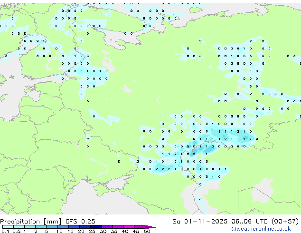The width and height of the screenshot is (301, 233).
Task: Click the 0.1–0.5 mm legend color box
Action: click(x=8, y=227)
